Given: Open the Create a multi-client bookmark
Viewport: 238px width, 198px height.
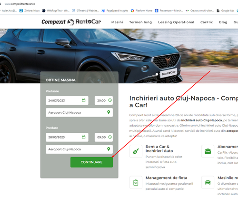Looking at the screenshot, I should coord(199,10).
